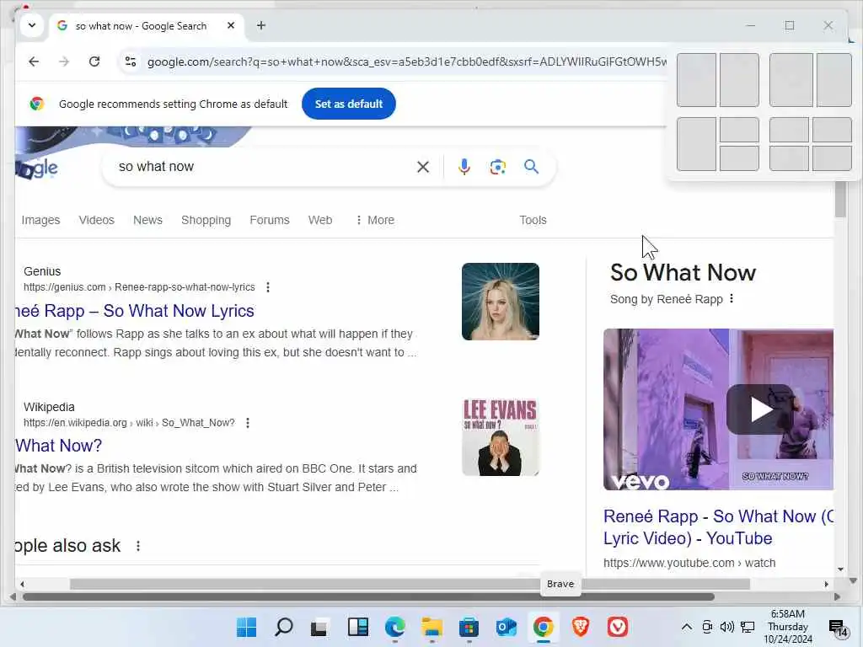
Task: Choose the right half snap layout zone
Action: [739, 80]
